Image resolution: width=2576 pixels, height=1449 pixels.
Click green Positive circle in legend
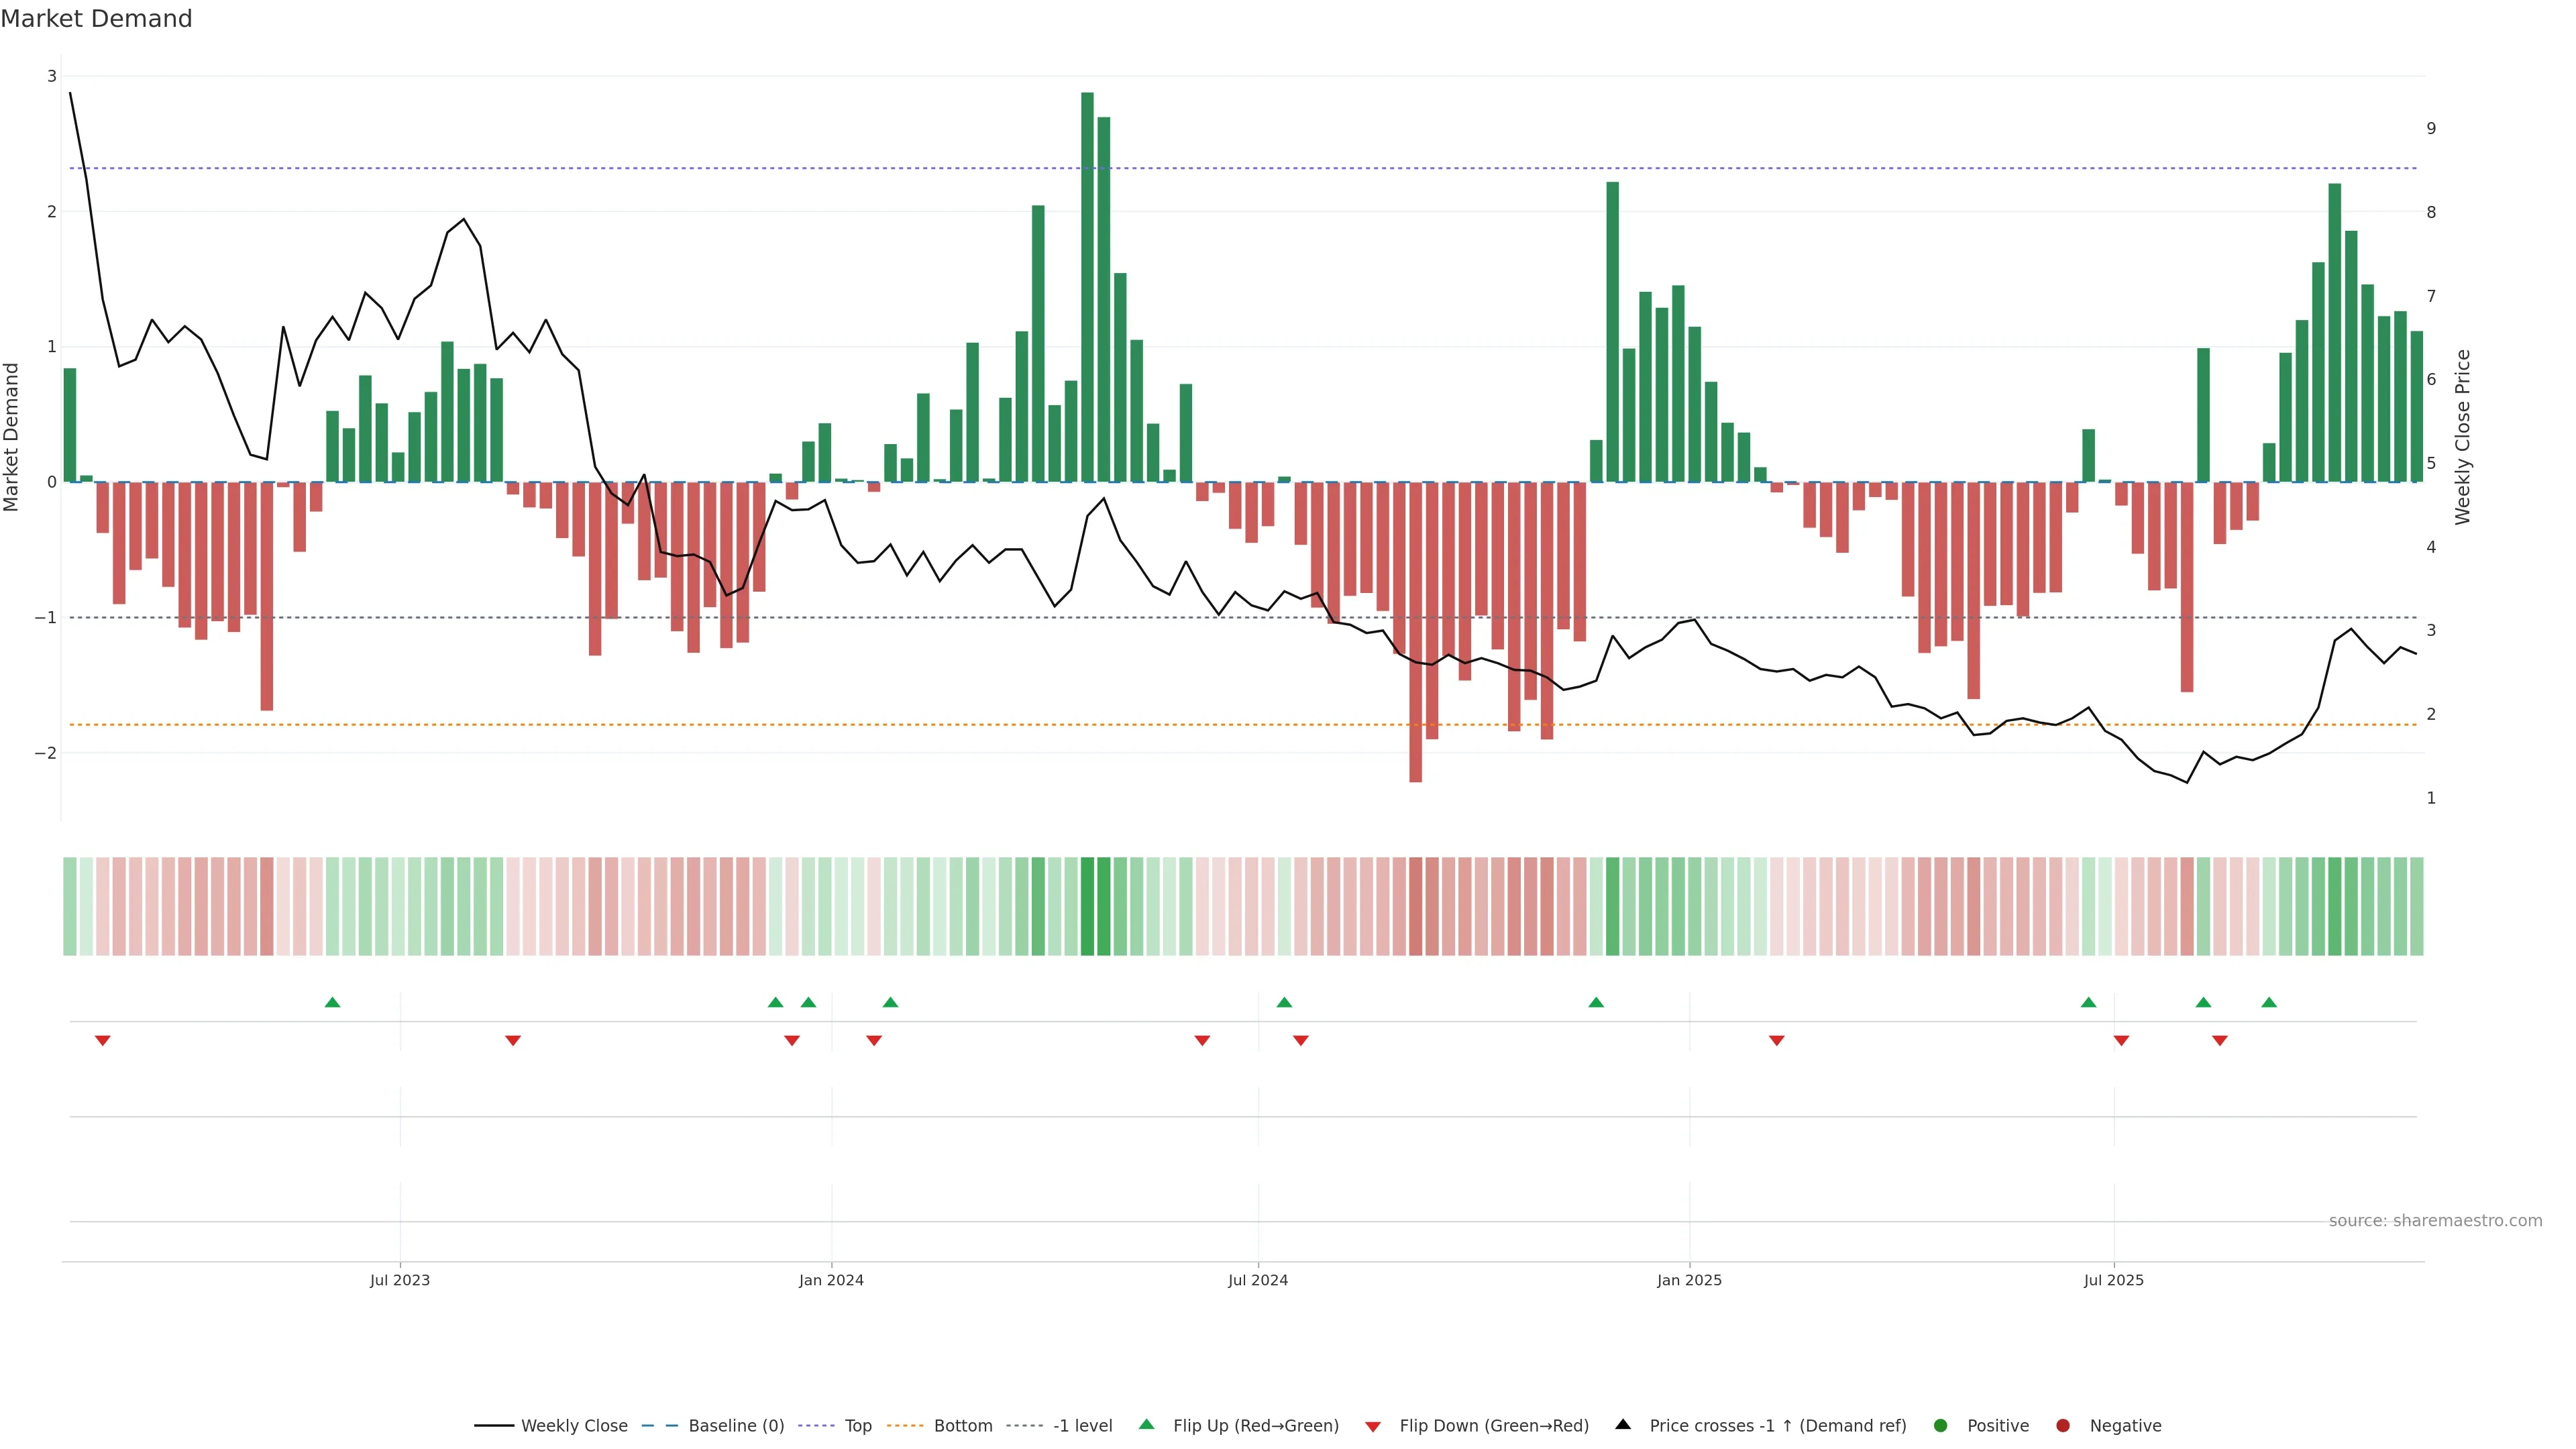pos(1941,1425)
